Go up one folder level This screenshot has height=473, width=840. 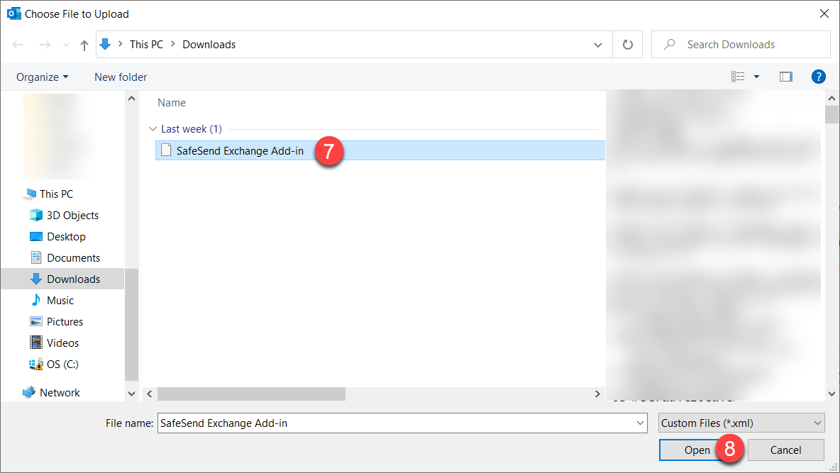click(x=84, y=45)
